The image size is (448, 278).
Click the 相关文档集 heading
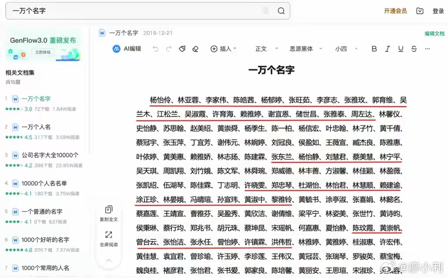click(x=20, y=73)
